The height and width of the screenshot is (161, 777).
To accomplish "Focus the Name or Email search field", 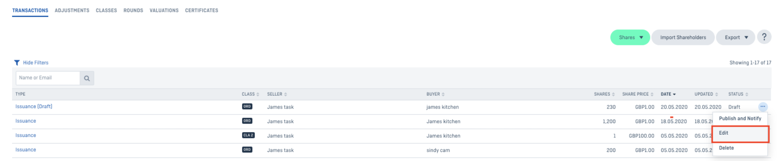I will (x=48, y=78).
